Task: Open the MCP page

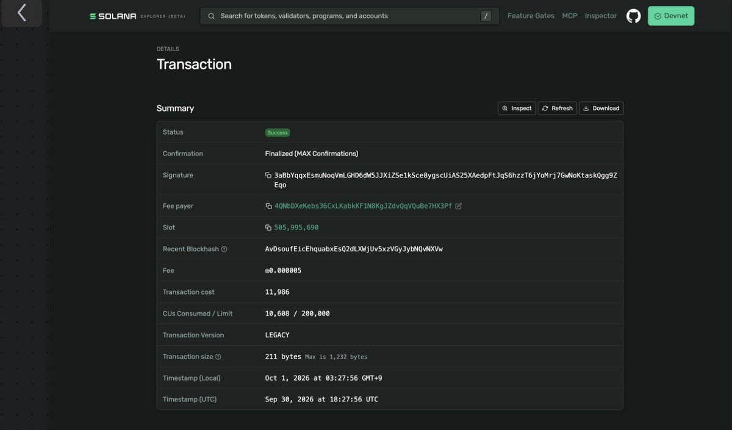Action: point(570,16)
